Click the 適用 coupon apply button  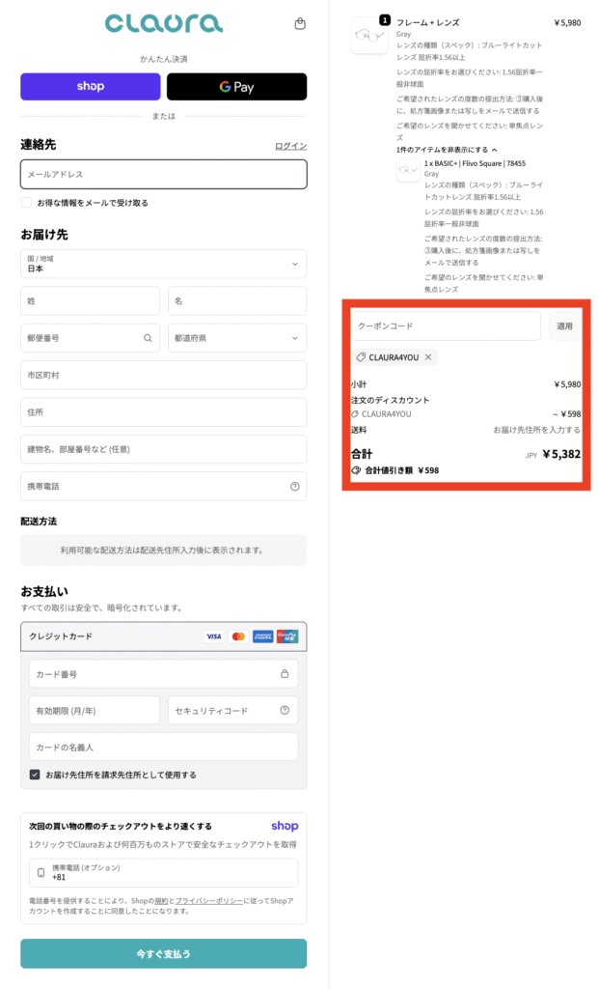tap(564, 326)
